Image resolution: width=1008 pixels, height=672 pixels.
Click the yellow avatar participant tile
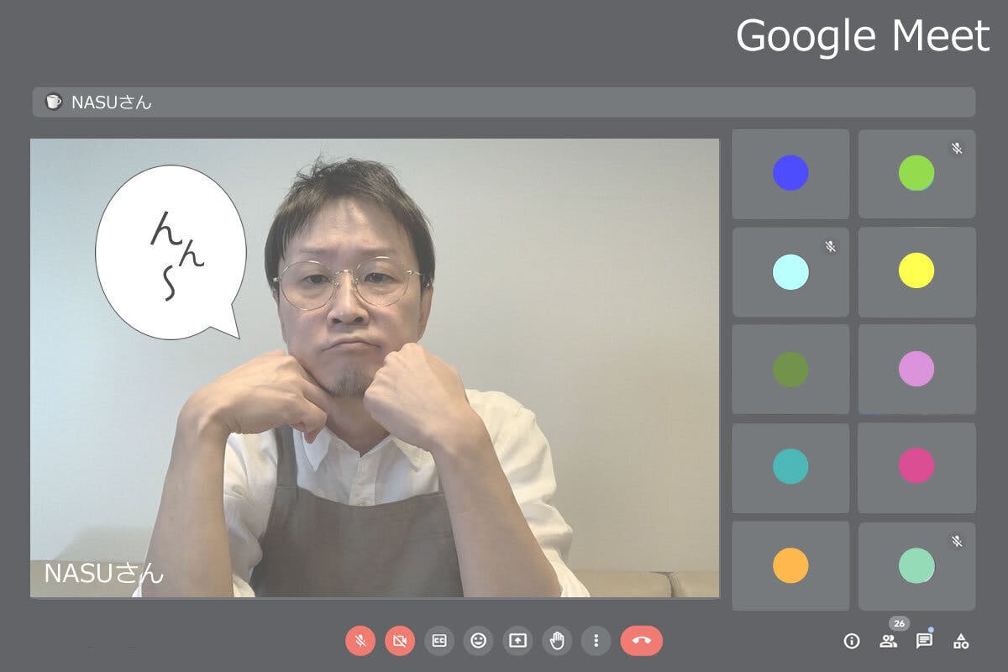(916, 270)
